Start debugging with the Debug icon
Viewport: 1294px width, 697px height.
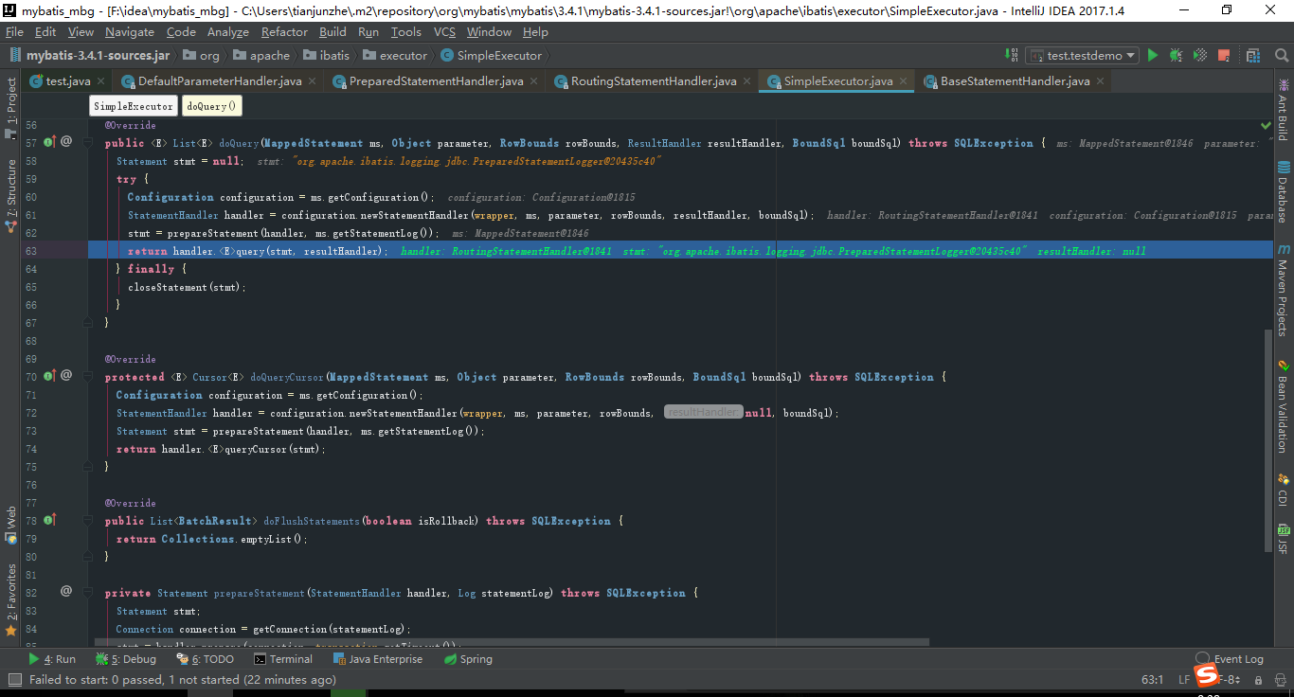click(1175, 55)
